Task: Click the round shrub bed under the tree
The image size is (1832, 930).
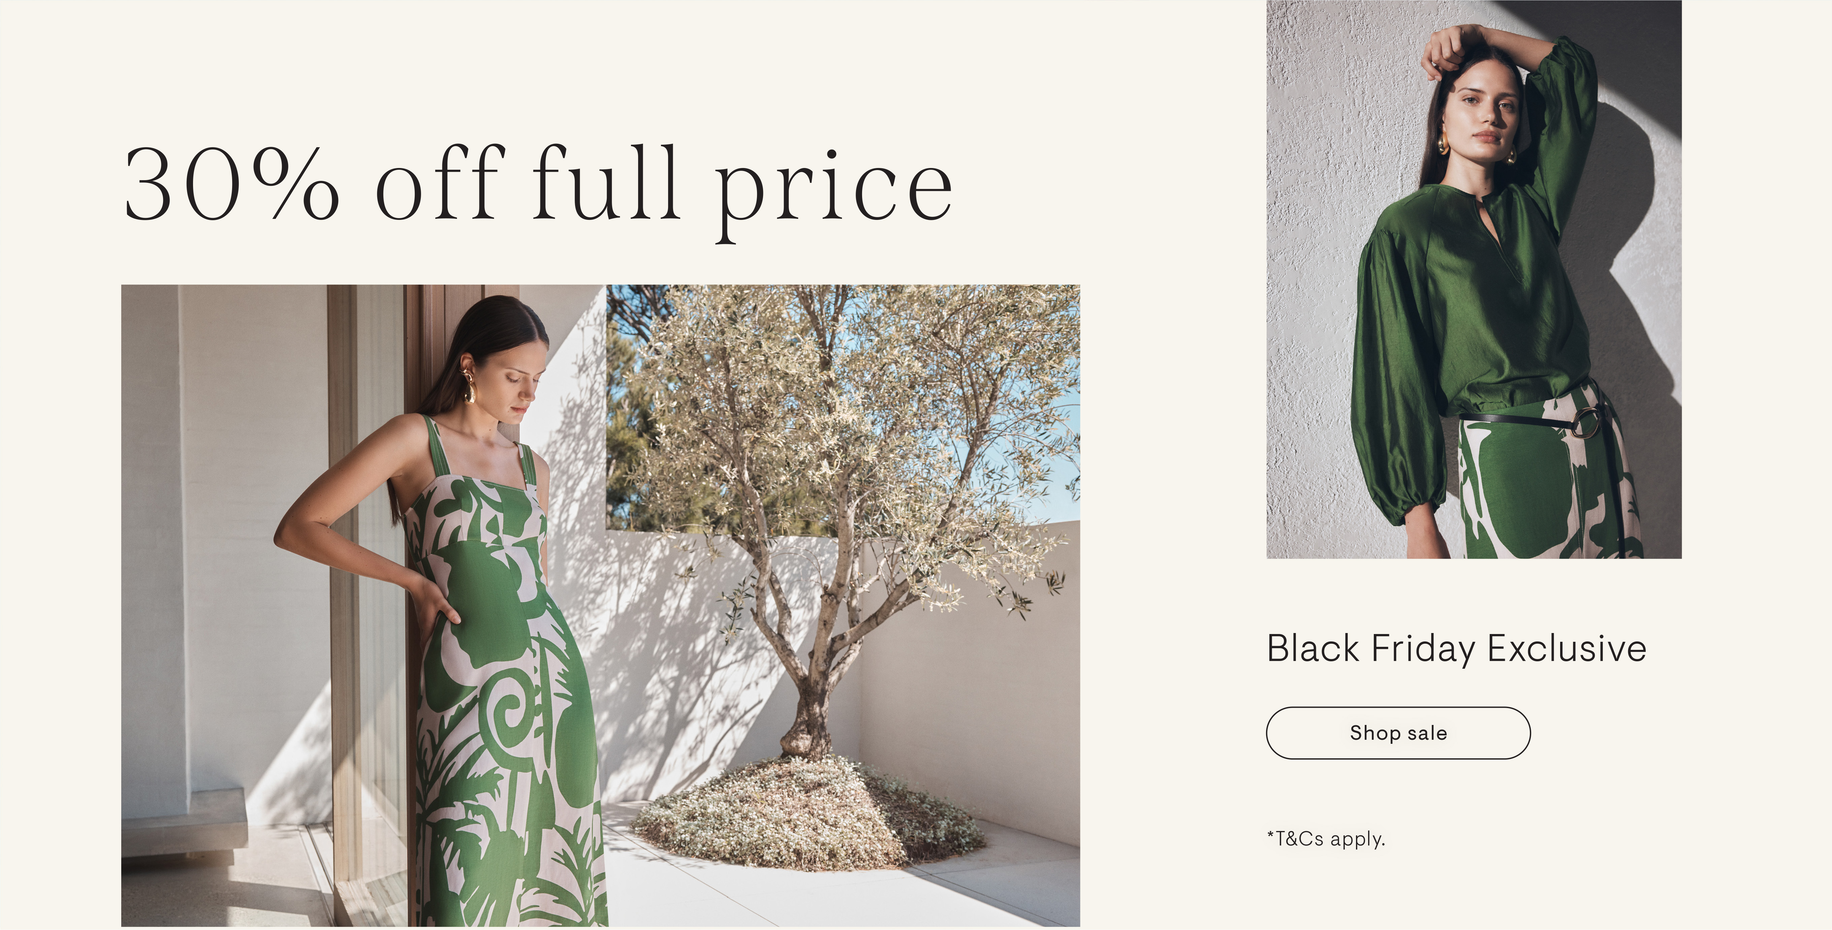Action: click(x=807, y=814)
